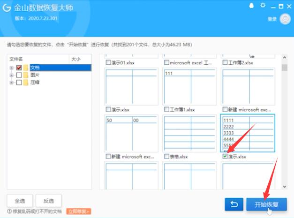Click the 文件名 column header
The image size is (294, 218).
pos(38,59)
